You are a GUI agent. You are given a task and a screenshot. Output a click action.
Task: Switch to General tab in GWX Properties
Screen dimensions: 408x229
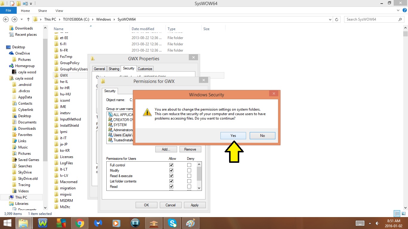click(99, 69)
